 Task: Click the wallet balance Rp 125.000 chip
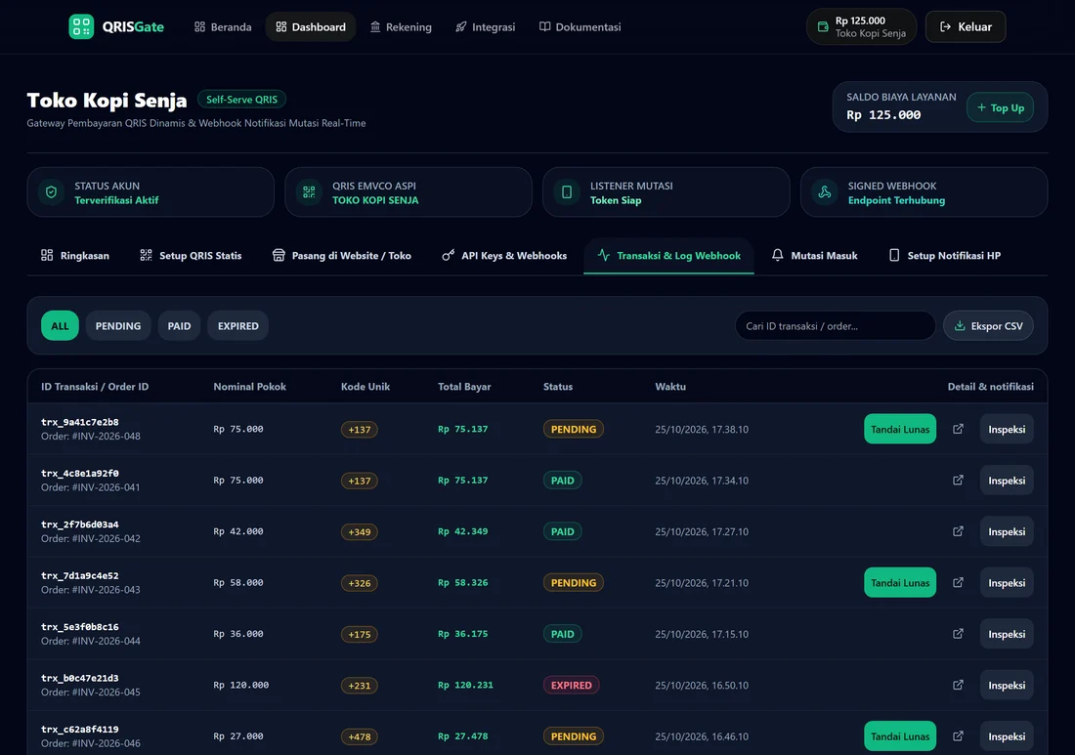(861, 26)
